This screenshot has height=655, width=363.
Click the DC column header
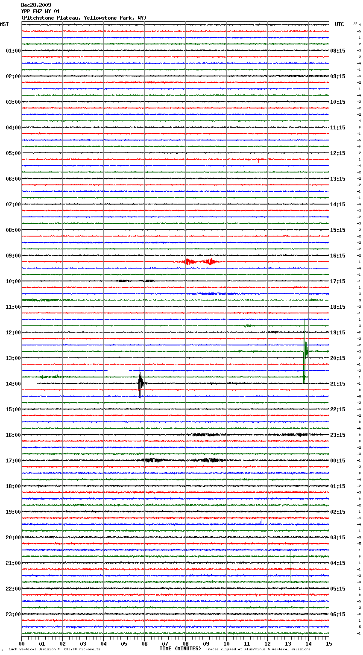point(354,23)
